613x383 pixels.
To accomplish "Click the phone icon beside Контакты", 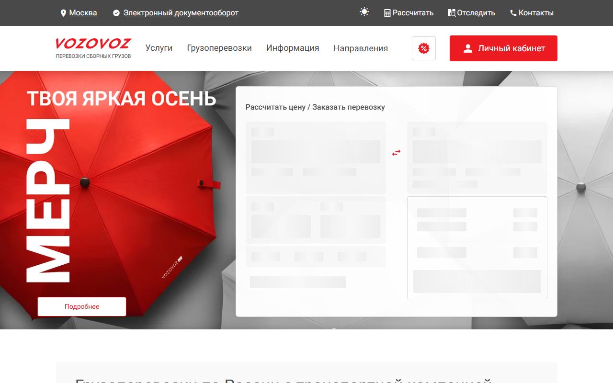I will click(513, 13).
